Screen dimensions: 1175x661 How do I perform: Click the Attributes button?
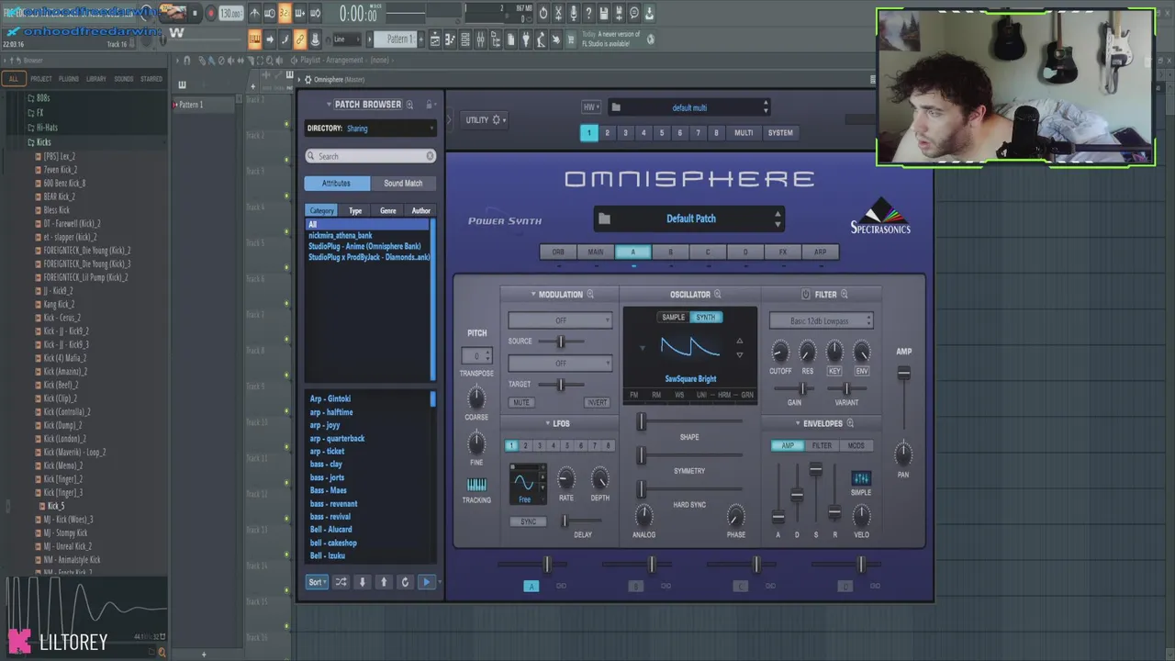click(336, 184)
